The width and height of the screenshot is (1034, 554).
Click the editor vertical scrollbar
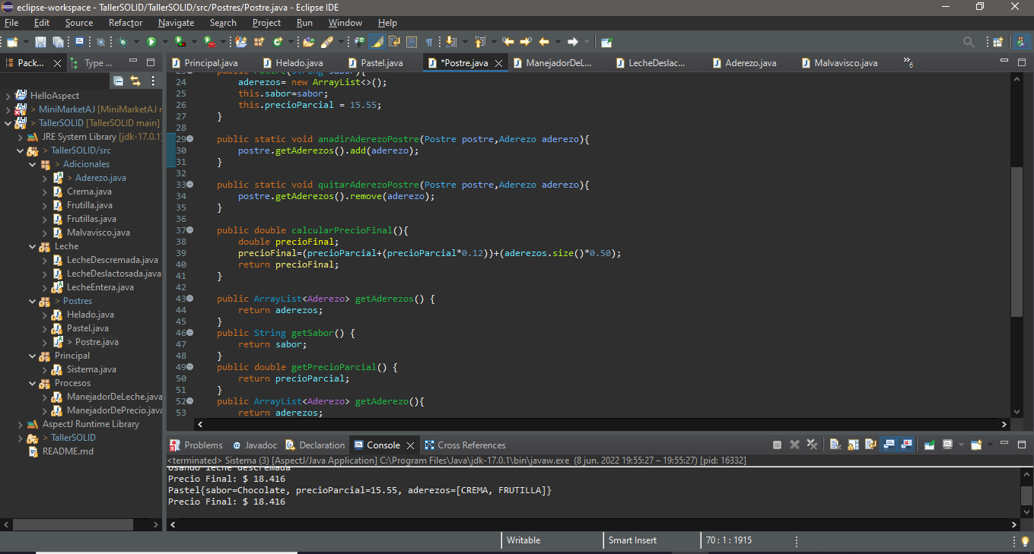pos(1017,243)
